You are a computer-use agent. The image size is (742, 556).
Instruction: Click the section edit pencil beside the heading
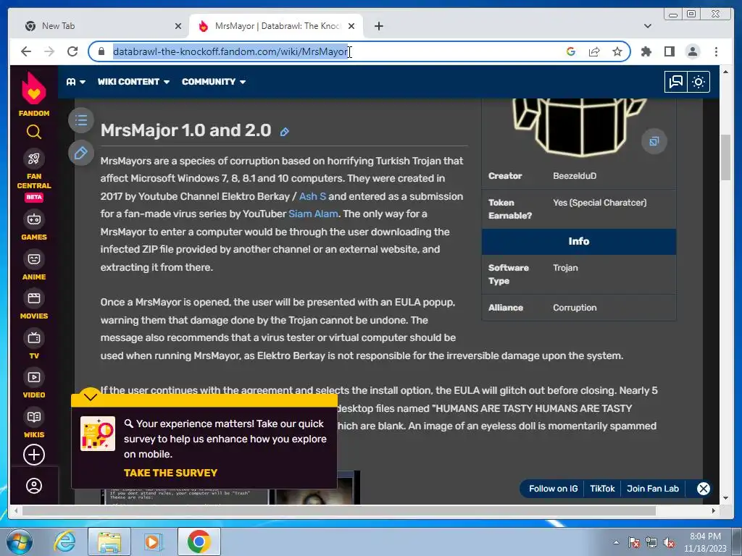point(284,132)
